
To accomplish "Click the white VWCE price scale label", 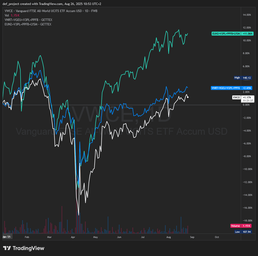I will pyautogui.click(x=236, y=97).
